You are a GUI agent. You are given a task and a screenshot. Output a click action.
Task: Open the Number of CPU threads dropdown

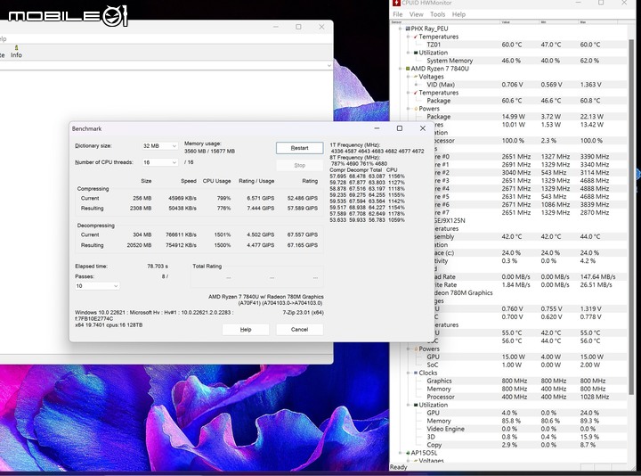coord(160,162)
